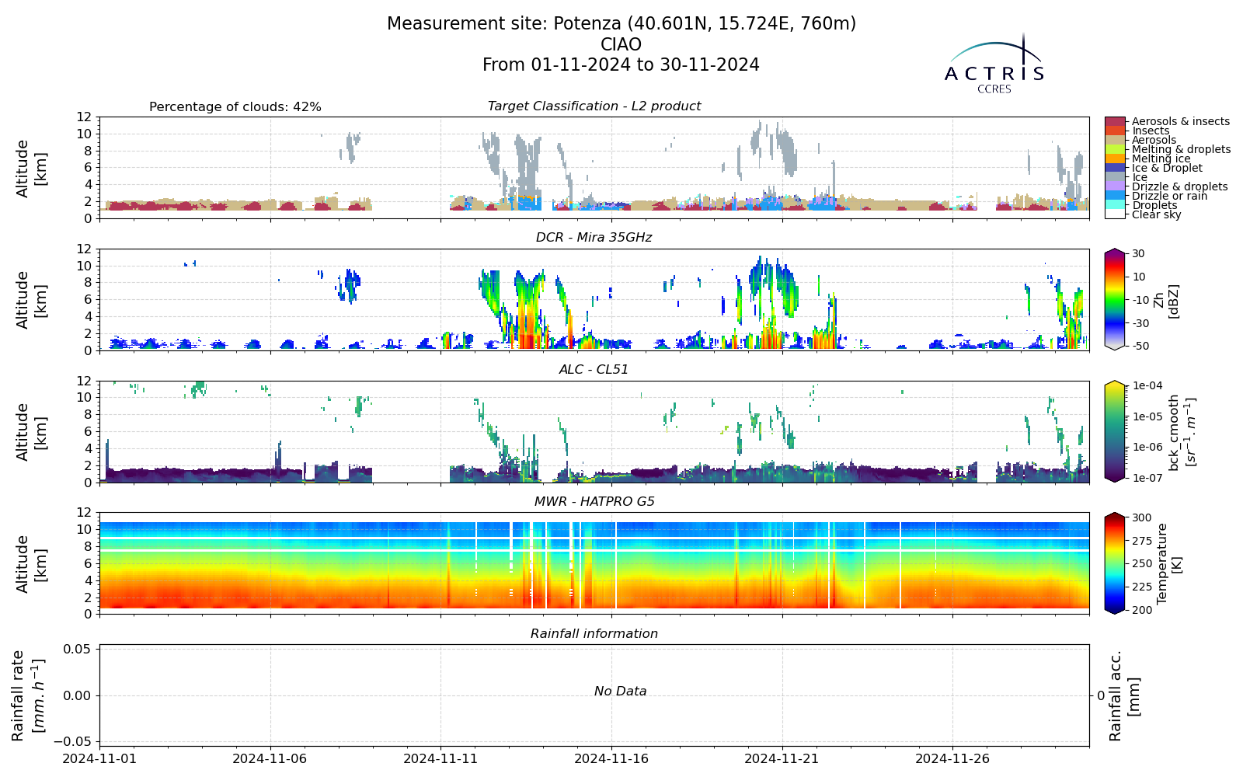This screenshot has width=1243, height=777.
Task: Click the 2024-11-26 date tick label
Action: click(x=953, y=758)
